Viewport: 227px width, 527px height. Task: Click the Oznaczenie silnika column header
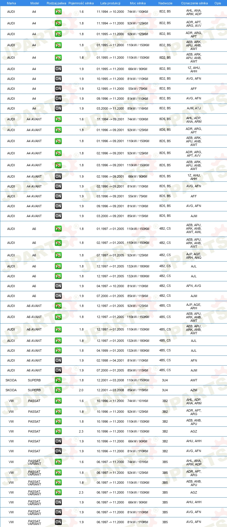194,3
